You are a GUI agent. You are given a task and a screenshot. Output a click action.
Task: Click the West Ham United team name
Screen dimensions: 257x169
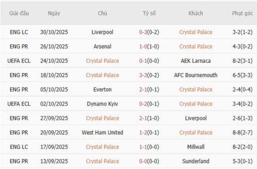pyautogui.click(x=102, y=132)
